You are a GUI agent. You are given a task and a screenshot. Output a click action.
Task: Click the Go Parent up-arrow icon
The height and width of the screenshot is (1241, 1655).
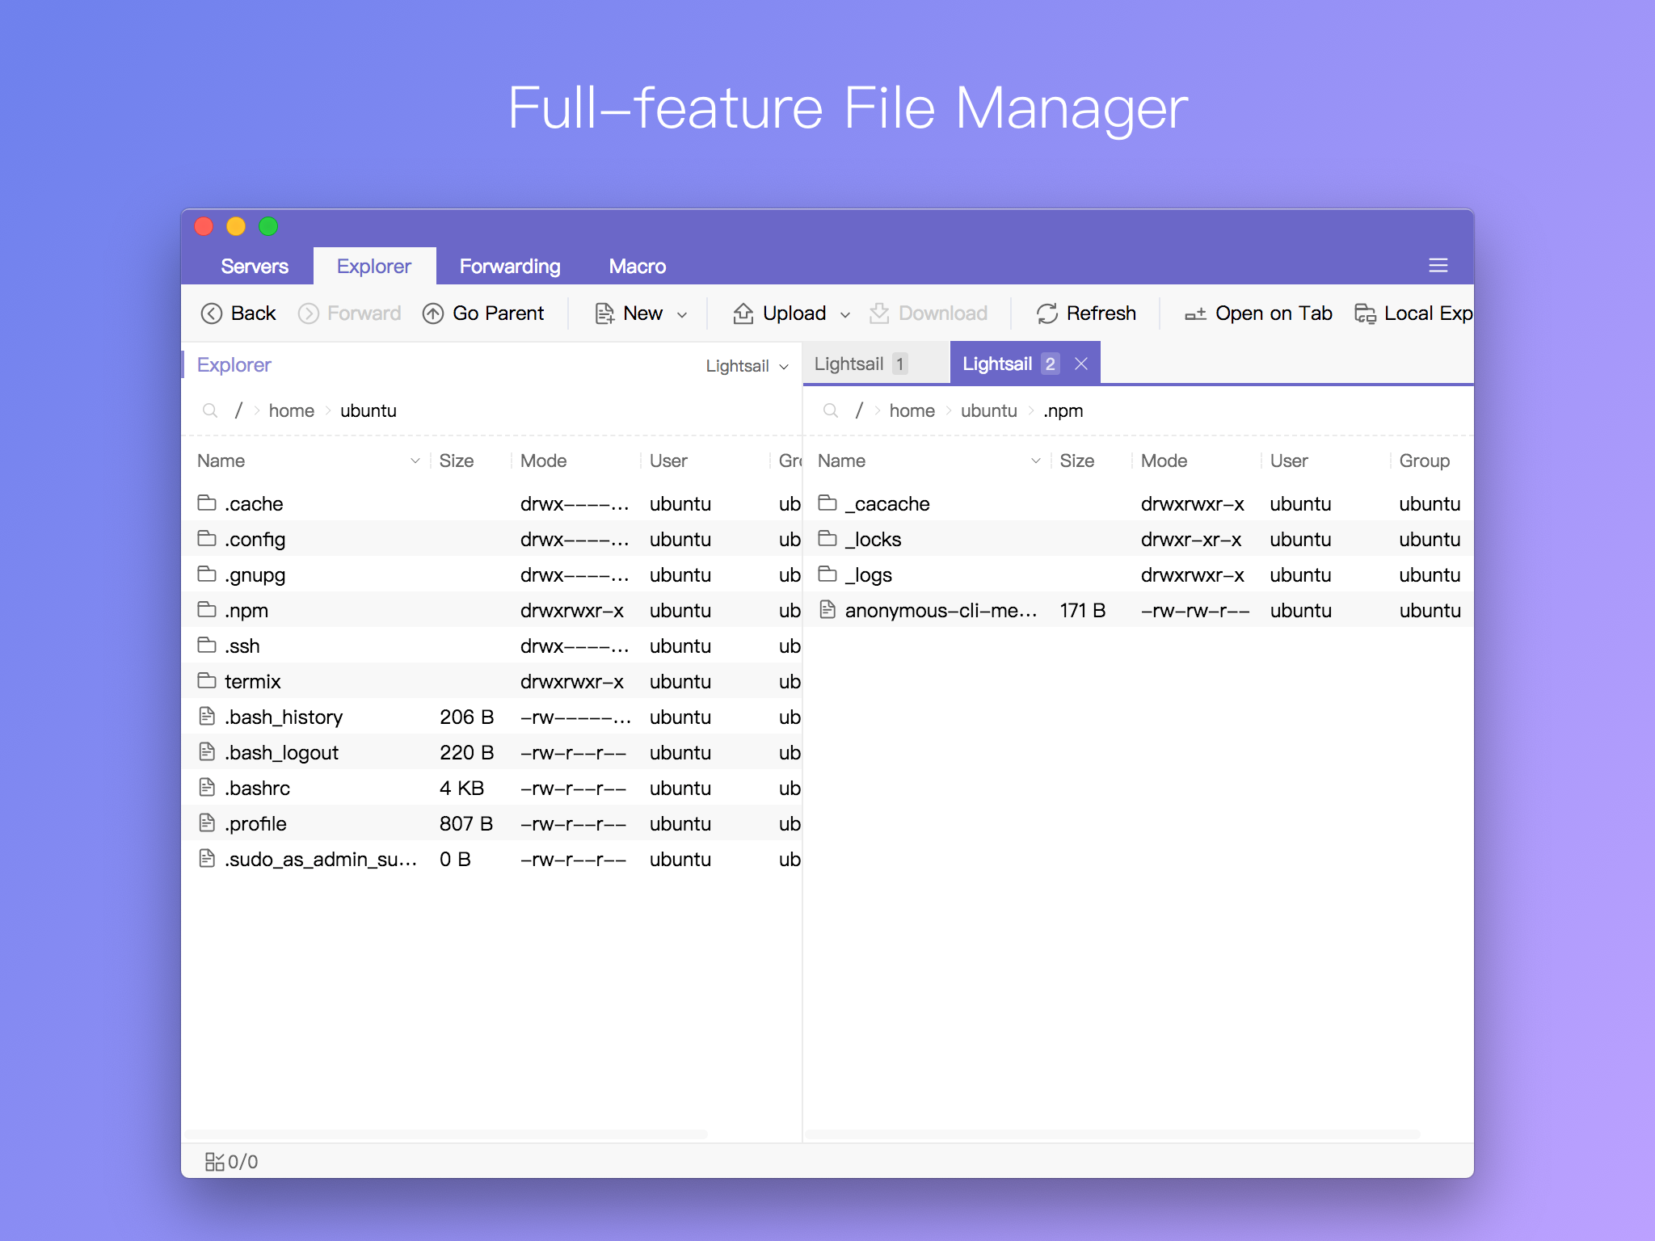coord(433,313)
